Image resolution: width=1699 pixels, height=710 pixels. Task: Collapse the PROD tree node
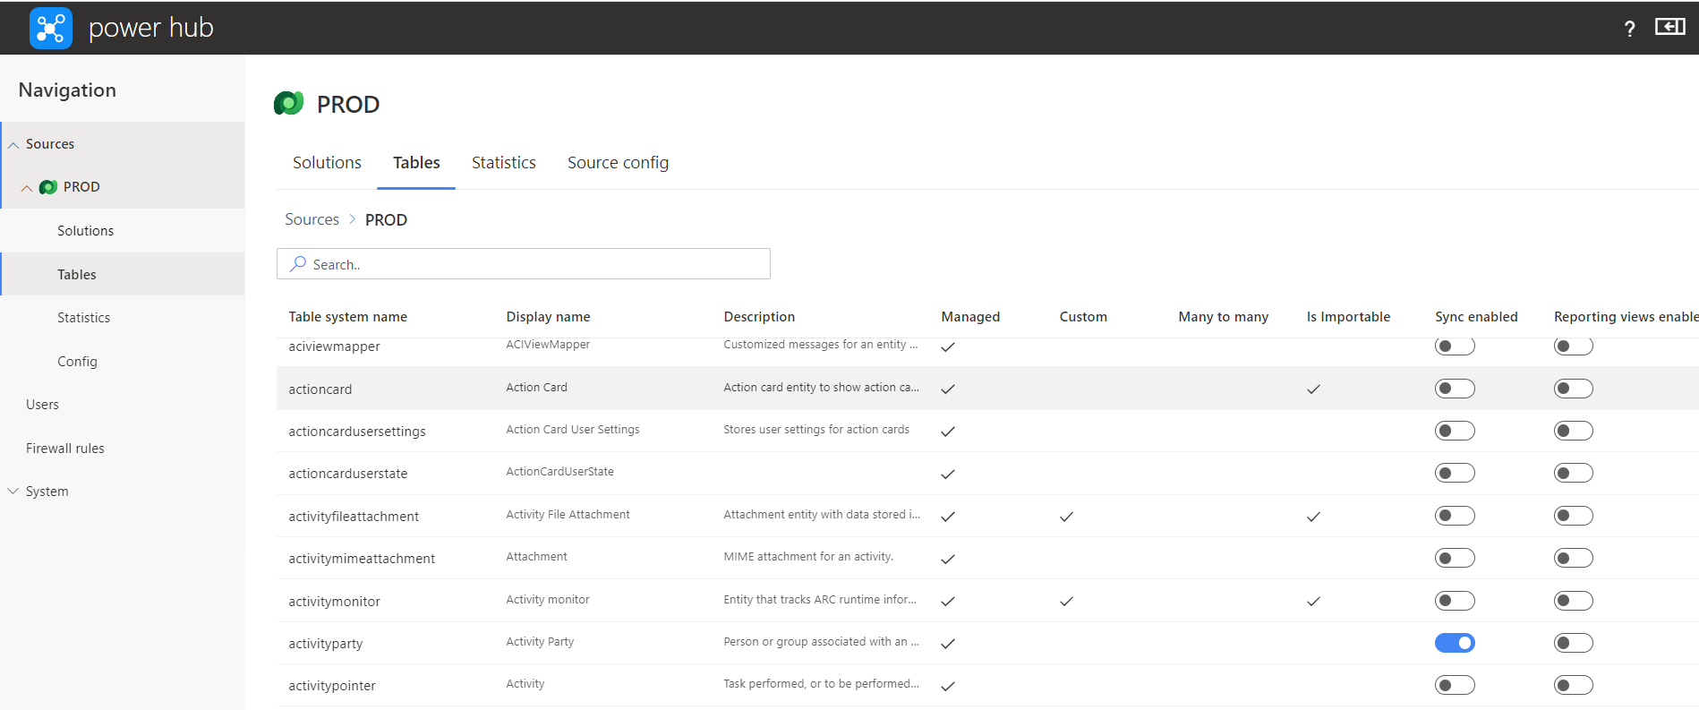(x=27, y=188)
